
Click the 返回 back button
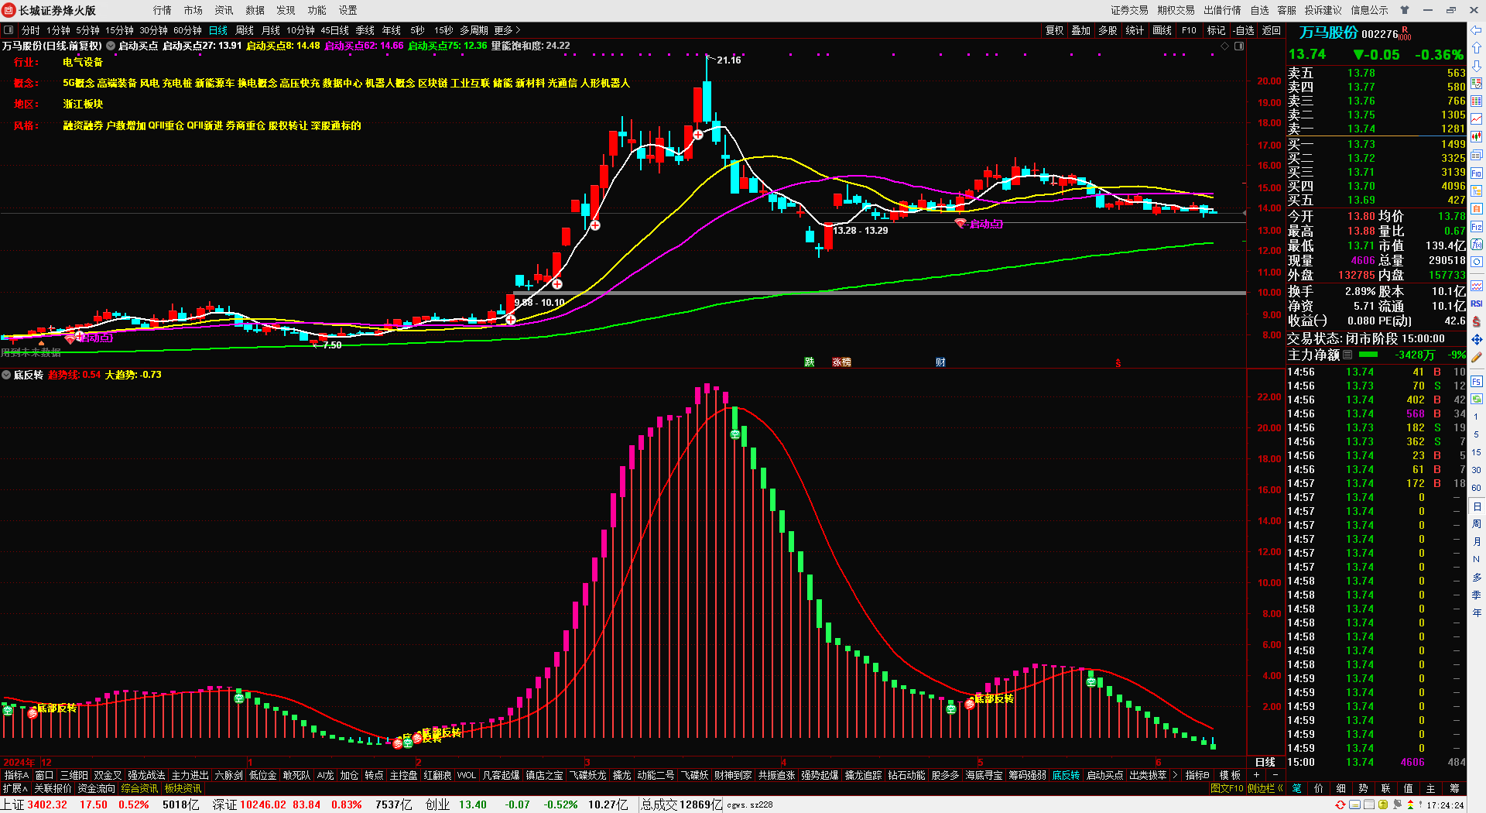click(x=1272, y=30)
